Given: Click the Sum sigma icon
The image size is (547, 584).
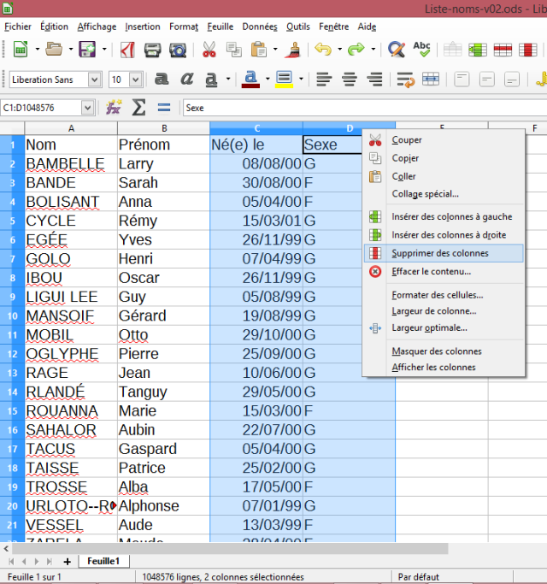Looking at the screenshot, I should 138,108.
